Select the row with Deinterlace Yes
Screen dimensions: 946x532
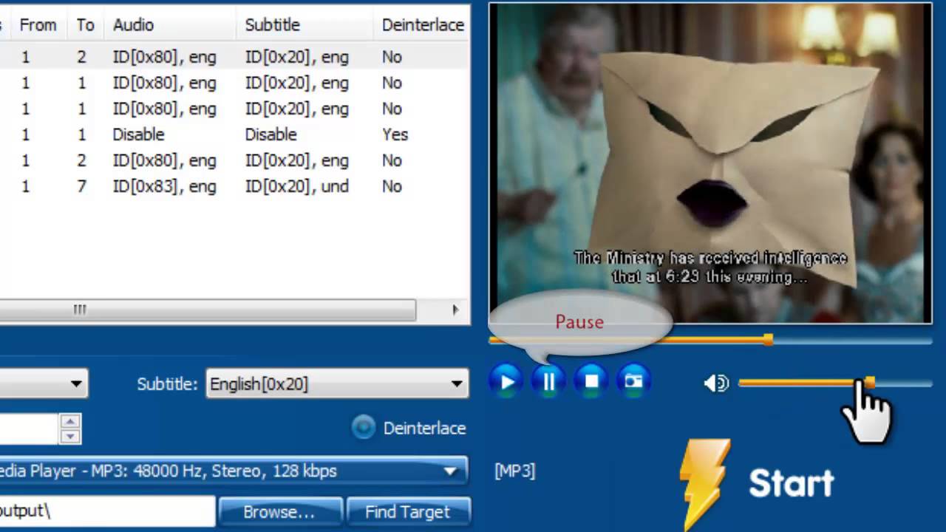235,134
